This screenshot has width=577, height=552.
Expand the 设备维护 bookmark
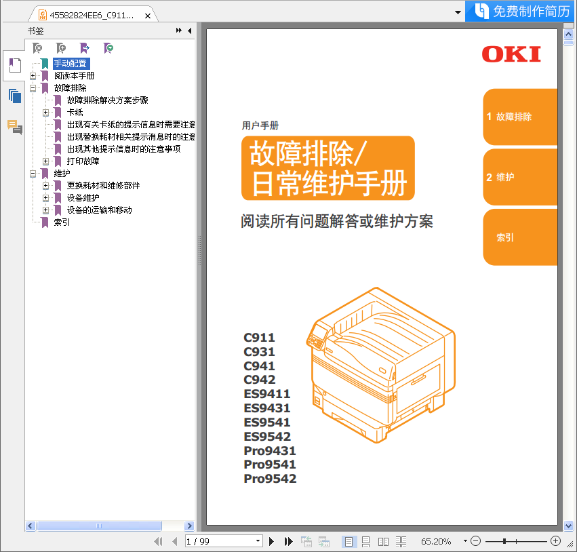coord(45,197)
